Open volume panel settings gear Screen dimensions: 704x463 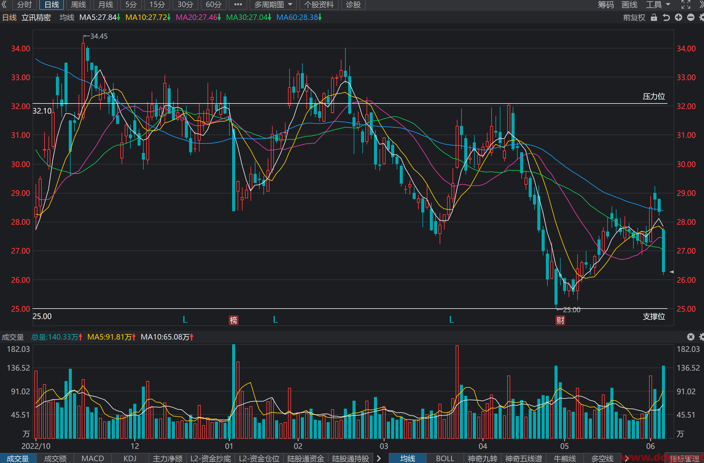[701, 337]
